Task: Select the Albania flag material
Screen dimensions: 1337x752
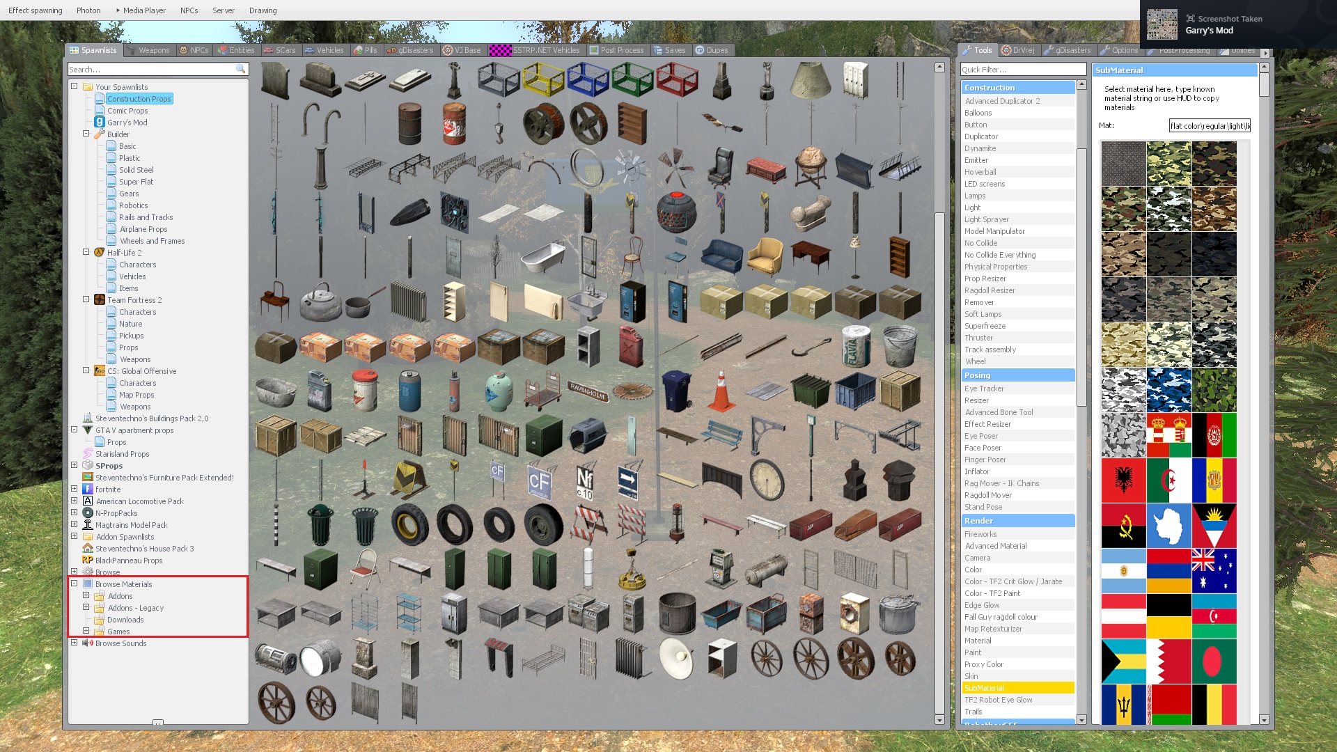Action: 1123,480
